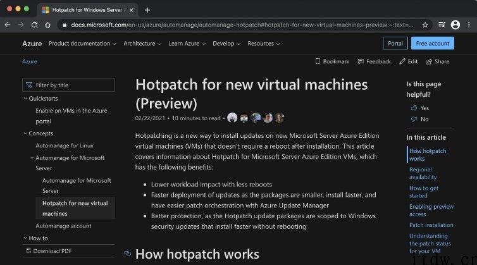The image size is (477, 265).
Task: Close the Hotpatch for Windows Server tab
Action: [x=131, y=10]
